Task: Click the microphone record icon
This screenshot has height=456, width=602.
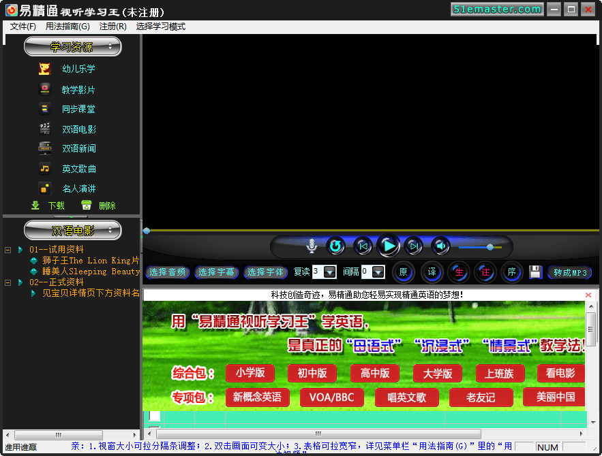Action: pos(312,246)
